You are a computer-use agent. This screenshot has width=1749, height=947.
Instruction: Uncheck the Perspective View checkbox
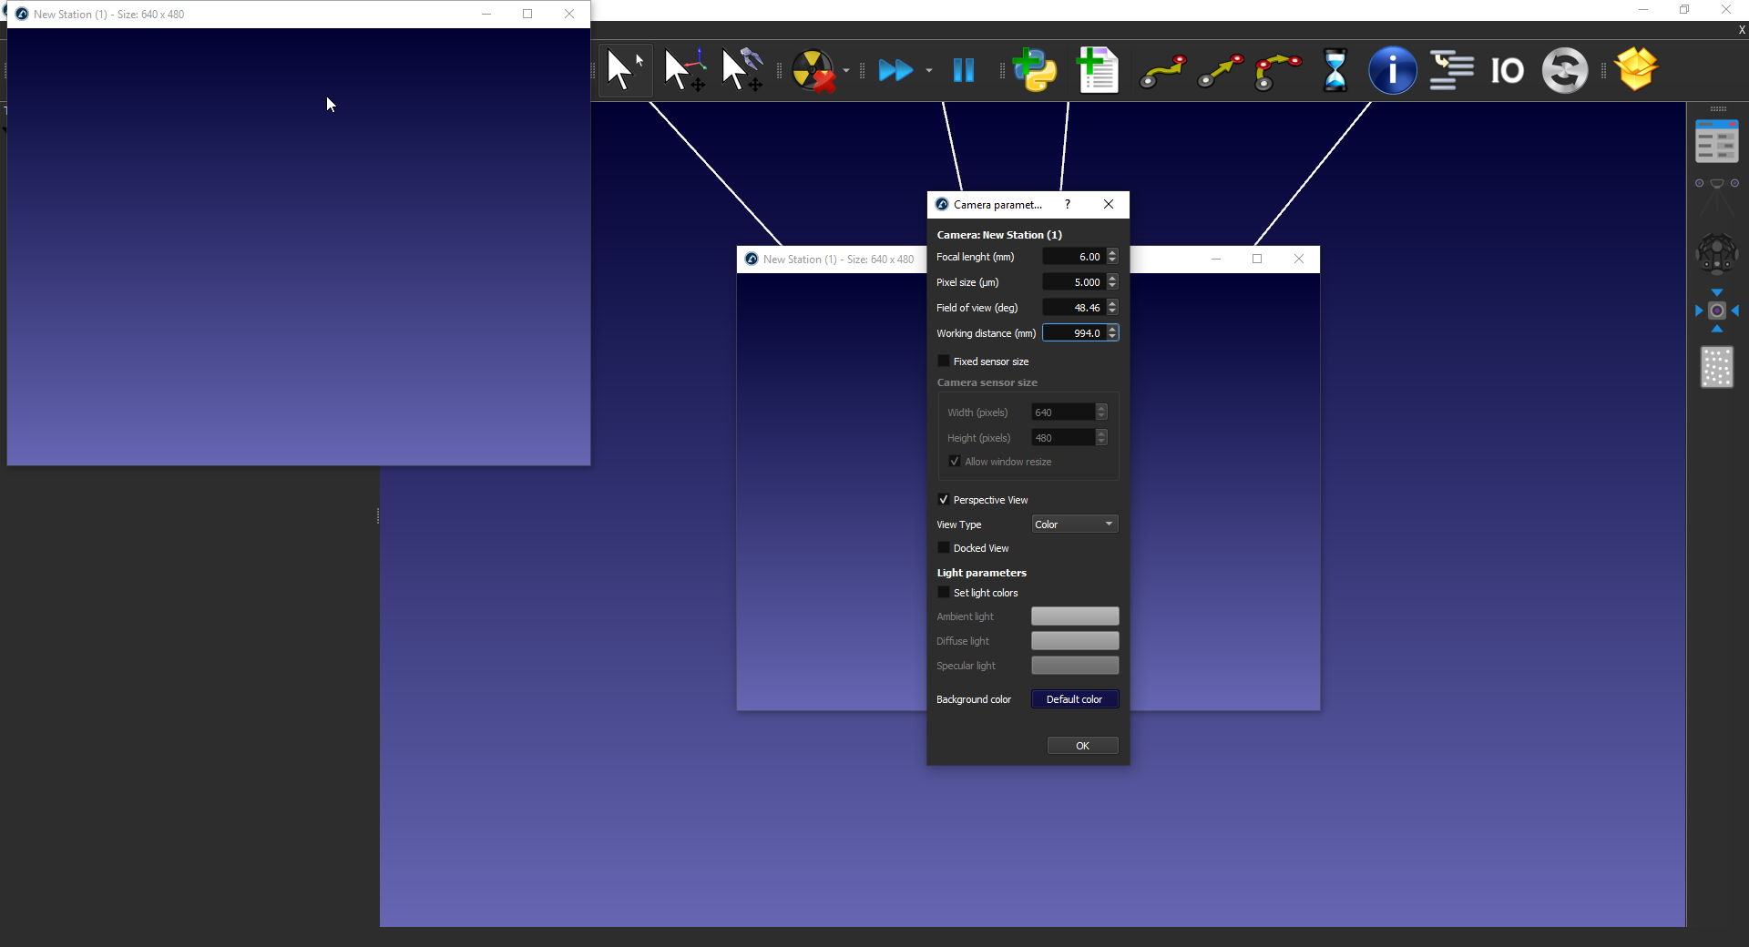pos(944,500)
